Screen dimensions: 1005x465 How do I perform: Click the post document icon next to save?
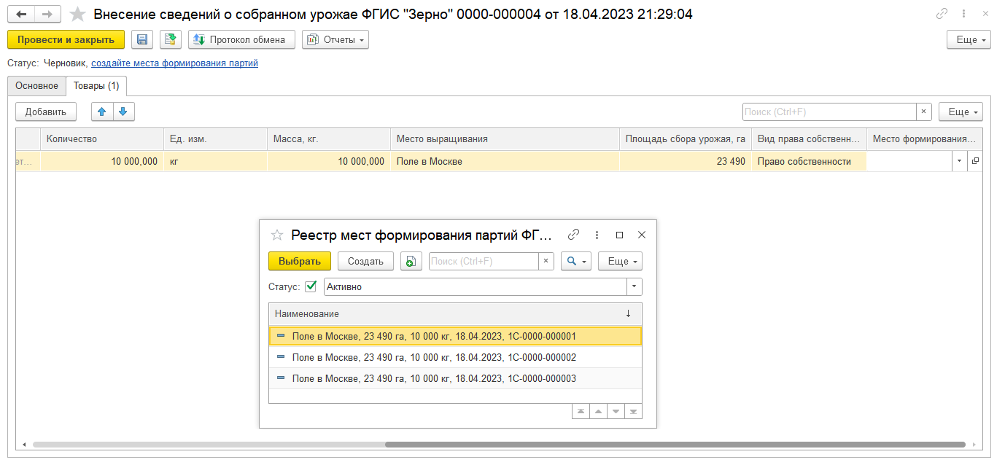point(171,39)
